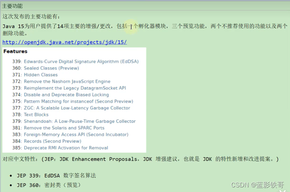Screen dimensions: 290x192
Task: Open JEP 381 Remove the Solaris and SPARC Ports
Action: 64,128
